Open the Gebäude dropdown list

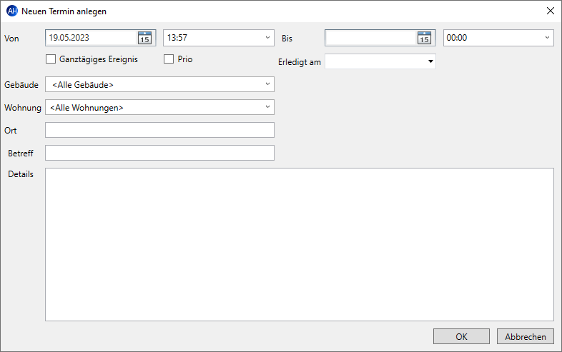267,84
